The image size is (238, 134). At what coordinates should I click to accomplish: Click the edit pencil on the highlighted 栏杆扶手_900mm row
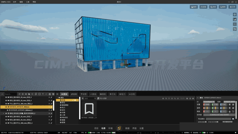(x=52, y=107)
